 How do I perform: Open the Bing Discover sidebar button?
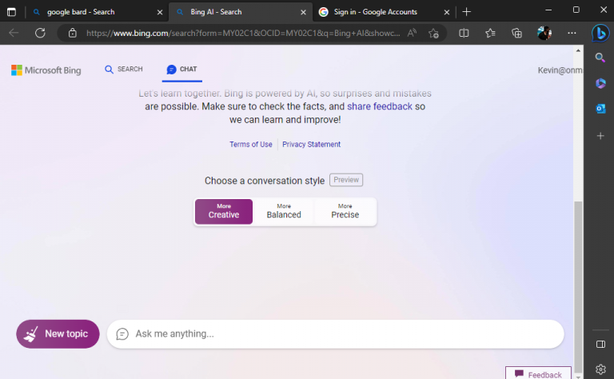tap(600, 33)
